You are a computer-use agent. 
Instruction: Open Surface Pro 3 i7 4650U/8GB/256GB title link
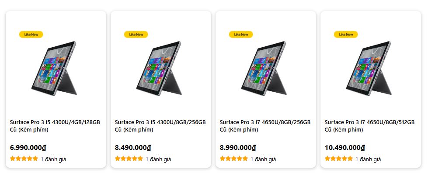point(265,126)
